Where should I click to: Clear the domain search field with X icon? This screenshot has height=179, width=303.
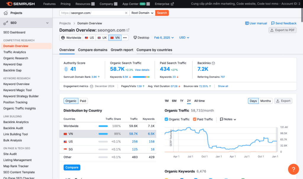(126, 13)
